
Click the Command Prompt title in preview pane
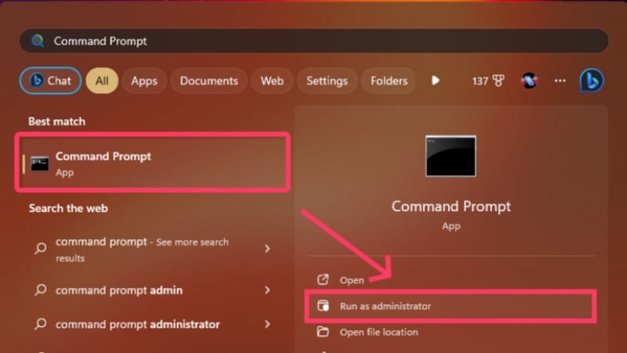(451, 206)
